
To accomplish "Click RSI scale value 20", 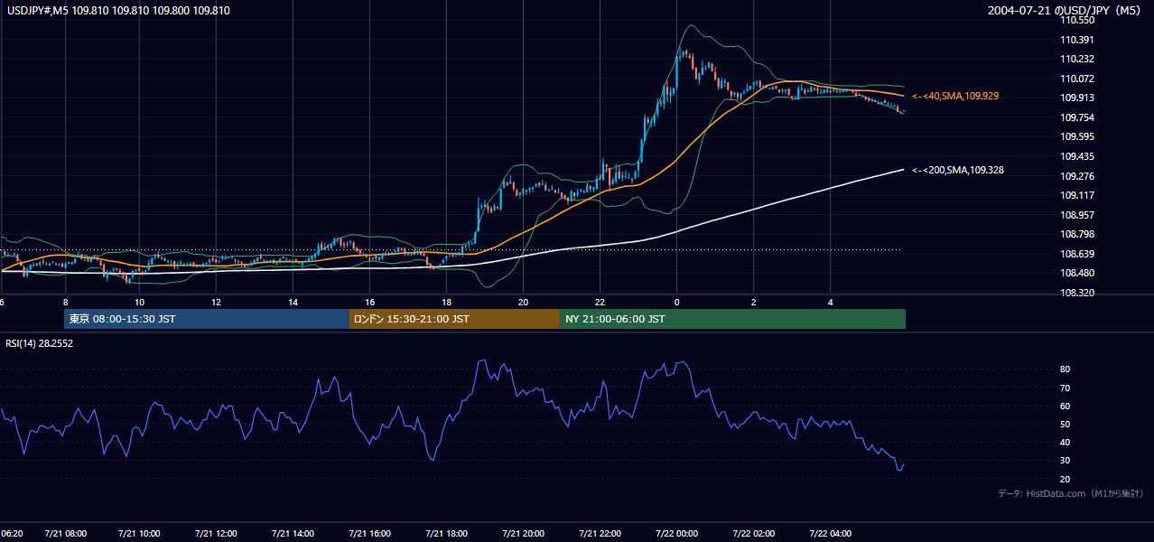I will point(1065,479).
